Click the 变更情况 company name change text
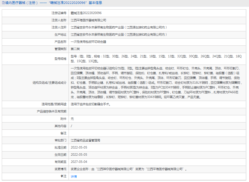This screenshot has height=182, width=249. pos(129,169)
